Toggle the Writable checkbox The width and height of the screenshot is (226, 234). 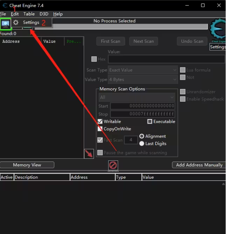(100, 121)
